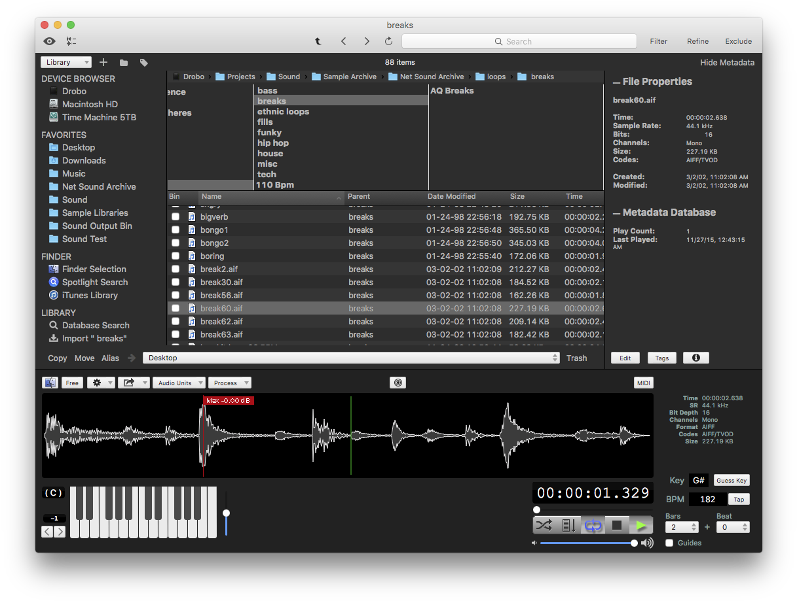Select the loops breadcrumb in the path bar

(x=496, y=76)
